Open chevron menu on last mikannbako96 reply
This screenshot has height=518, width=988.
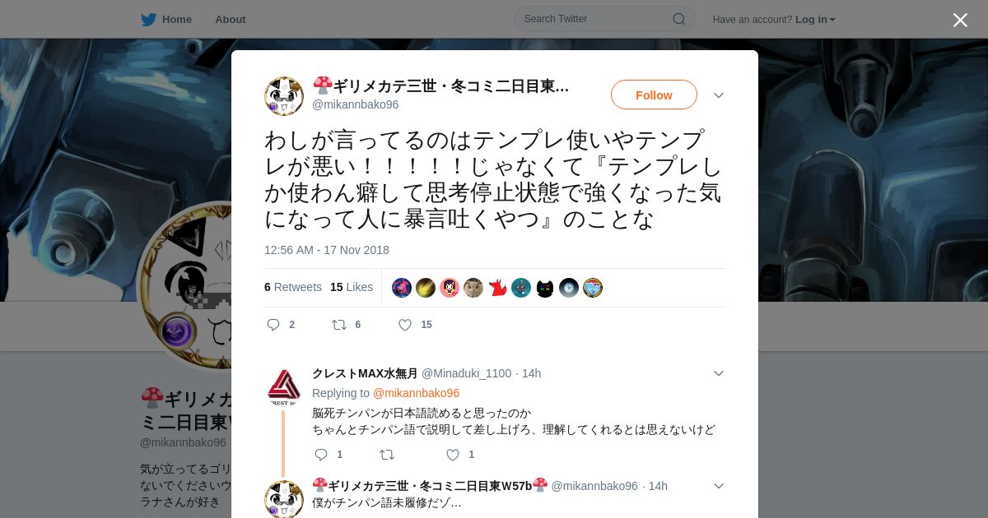(719, 486)
